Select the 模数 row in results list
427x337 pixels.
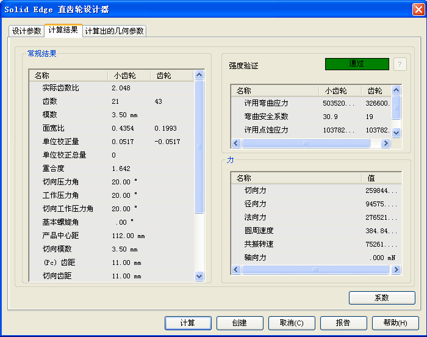[x=50, y=115]
